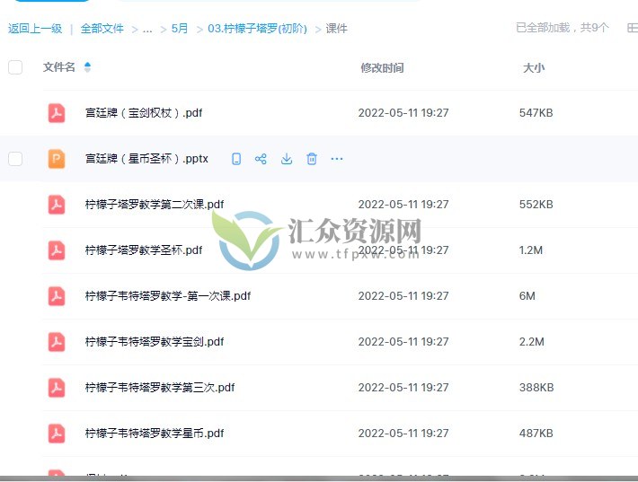Open file 柠檬子塔罗教学圣杯.pdf

click(144, 250)
